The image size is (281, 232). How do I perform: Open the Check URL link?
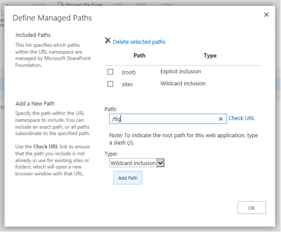(241, 118)
